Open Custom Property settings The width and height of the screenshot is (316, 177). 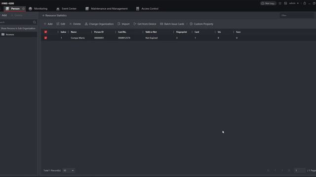click(201, 24)
